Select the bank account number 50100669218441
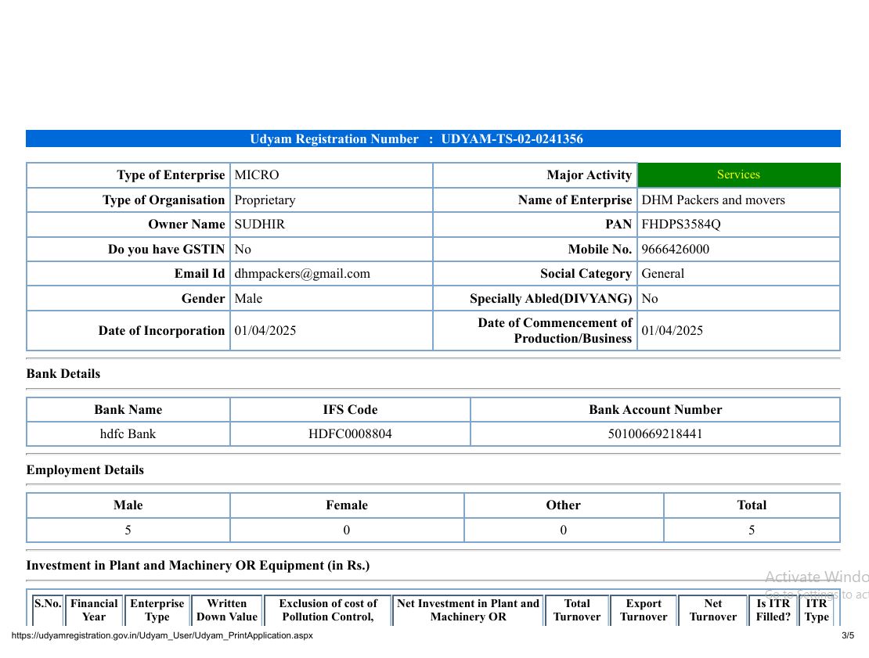 click(655, 433)
